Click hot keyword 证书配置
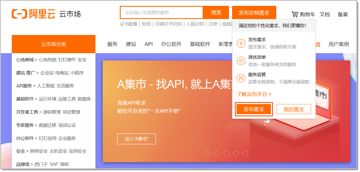 [129, 24]
